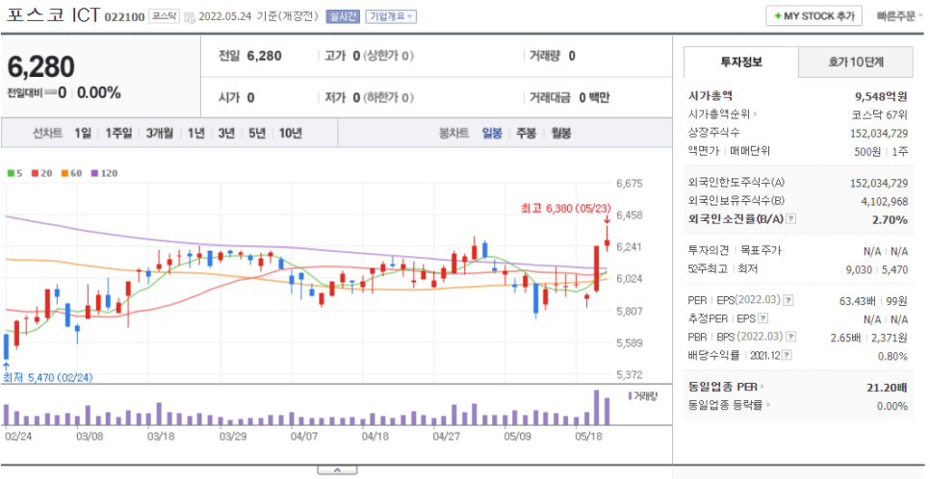
Task: Click the green 5-day moving average legend
Action: click(14, 173)
